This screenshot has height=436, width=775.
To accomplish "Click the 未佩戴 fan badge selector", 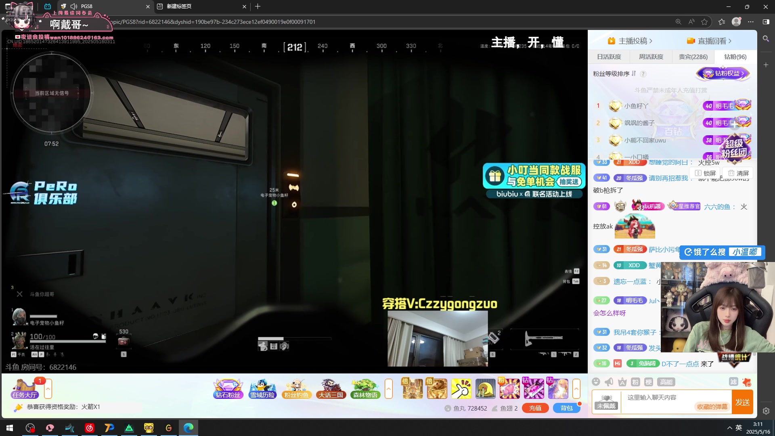I will click(x=606, y=402).
